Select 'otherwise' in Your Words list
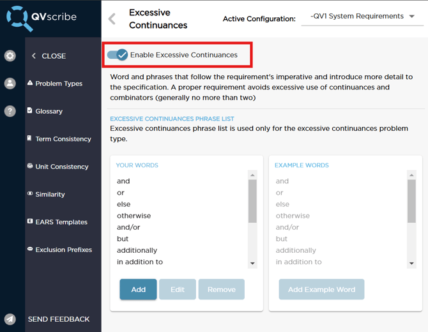The height and width of the screenshot is (332, 428). pos(134,216)
